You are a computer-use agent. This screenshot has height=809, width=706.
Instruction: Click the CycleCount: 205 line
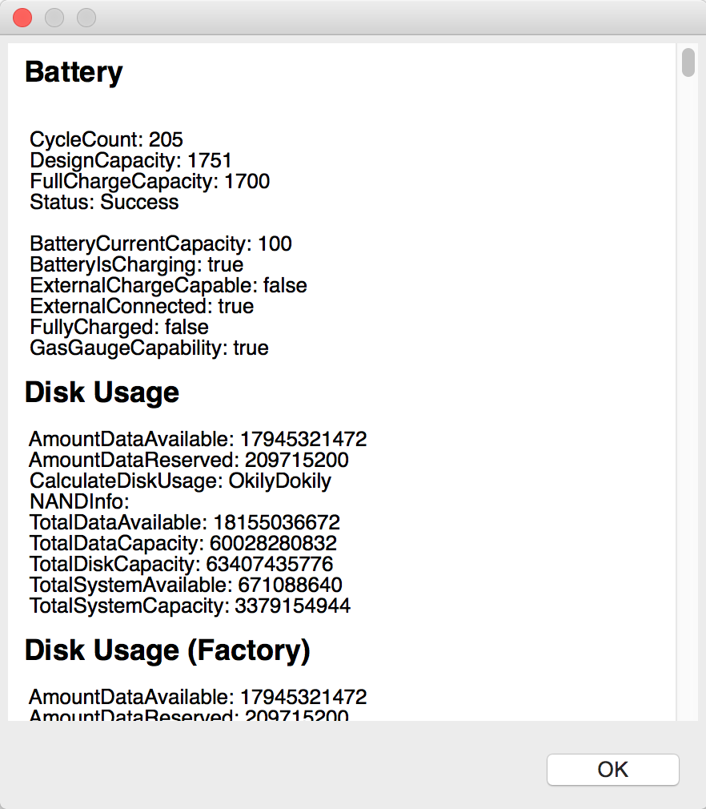tap(106, 140)
